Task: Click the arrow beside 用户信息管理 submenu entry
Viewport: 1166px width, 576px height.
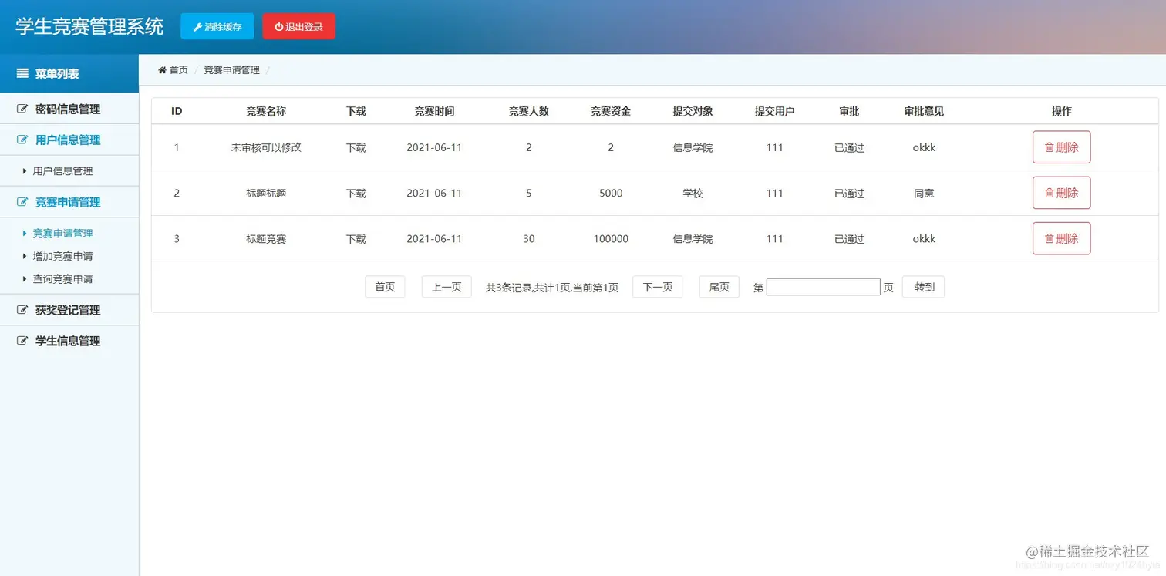Action: click(24, 170)
